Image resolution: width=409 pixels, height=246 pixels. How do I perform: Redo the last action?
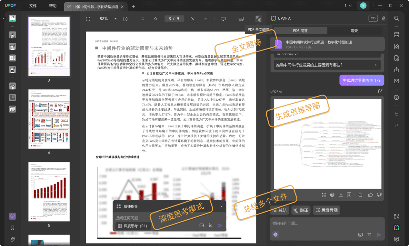click(x=397, y=125)
